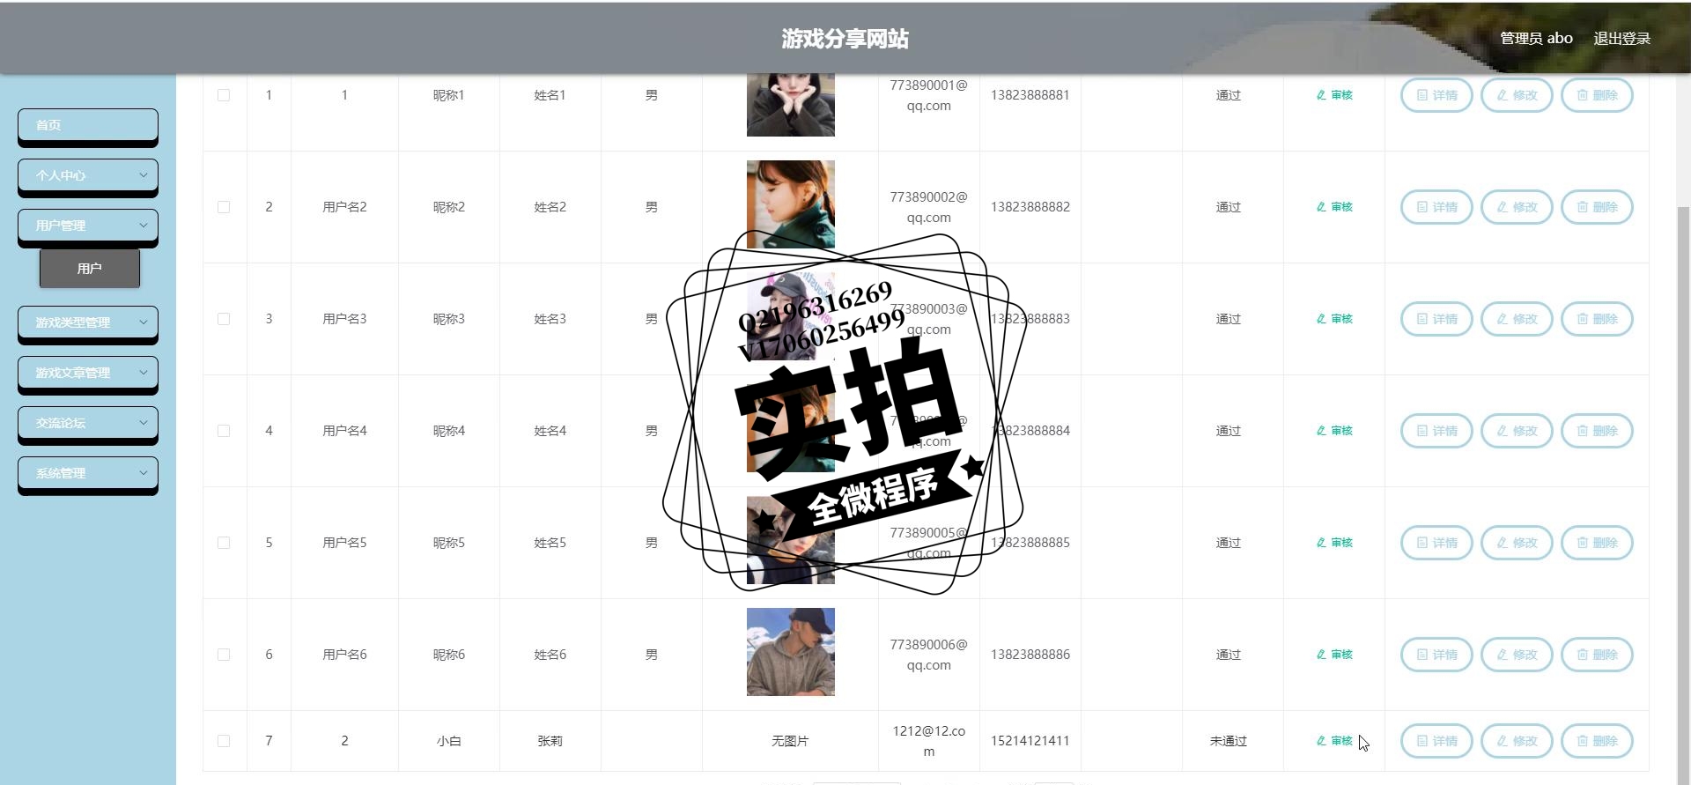Select the checkbox for 用户名3 row
Screen dimensions: 1691x785
pyautogui.click(x=224, y=319)
